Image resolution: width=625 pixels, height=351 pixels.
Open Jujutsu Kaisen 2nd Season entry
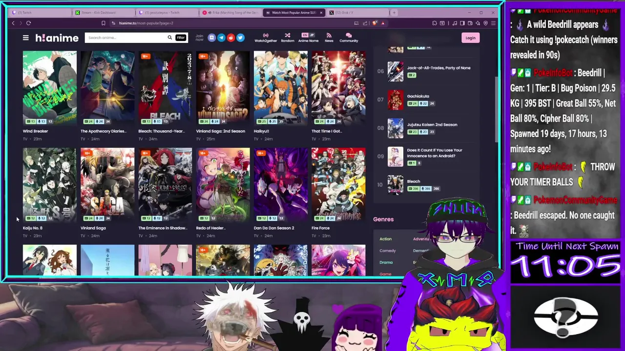(x=432, y=124)
